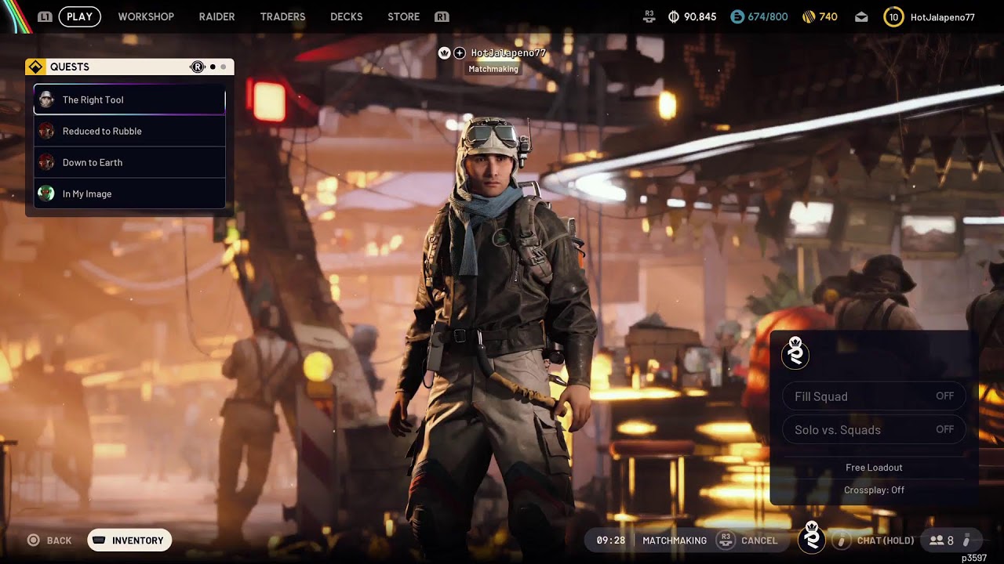1004x564 pixels.
Task: Click The Right Tool quest giver portrait
Action: click(46, 99)
